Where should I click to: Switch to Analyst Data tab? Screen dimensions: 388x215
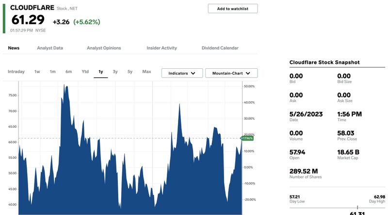click(50, 48)
